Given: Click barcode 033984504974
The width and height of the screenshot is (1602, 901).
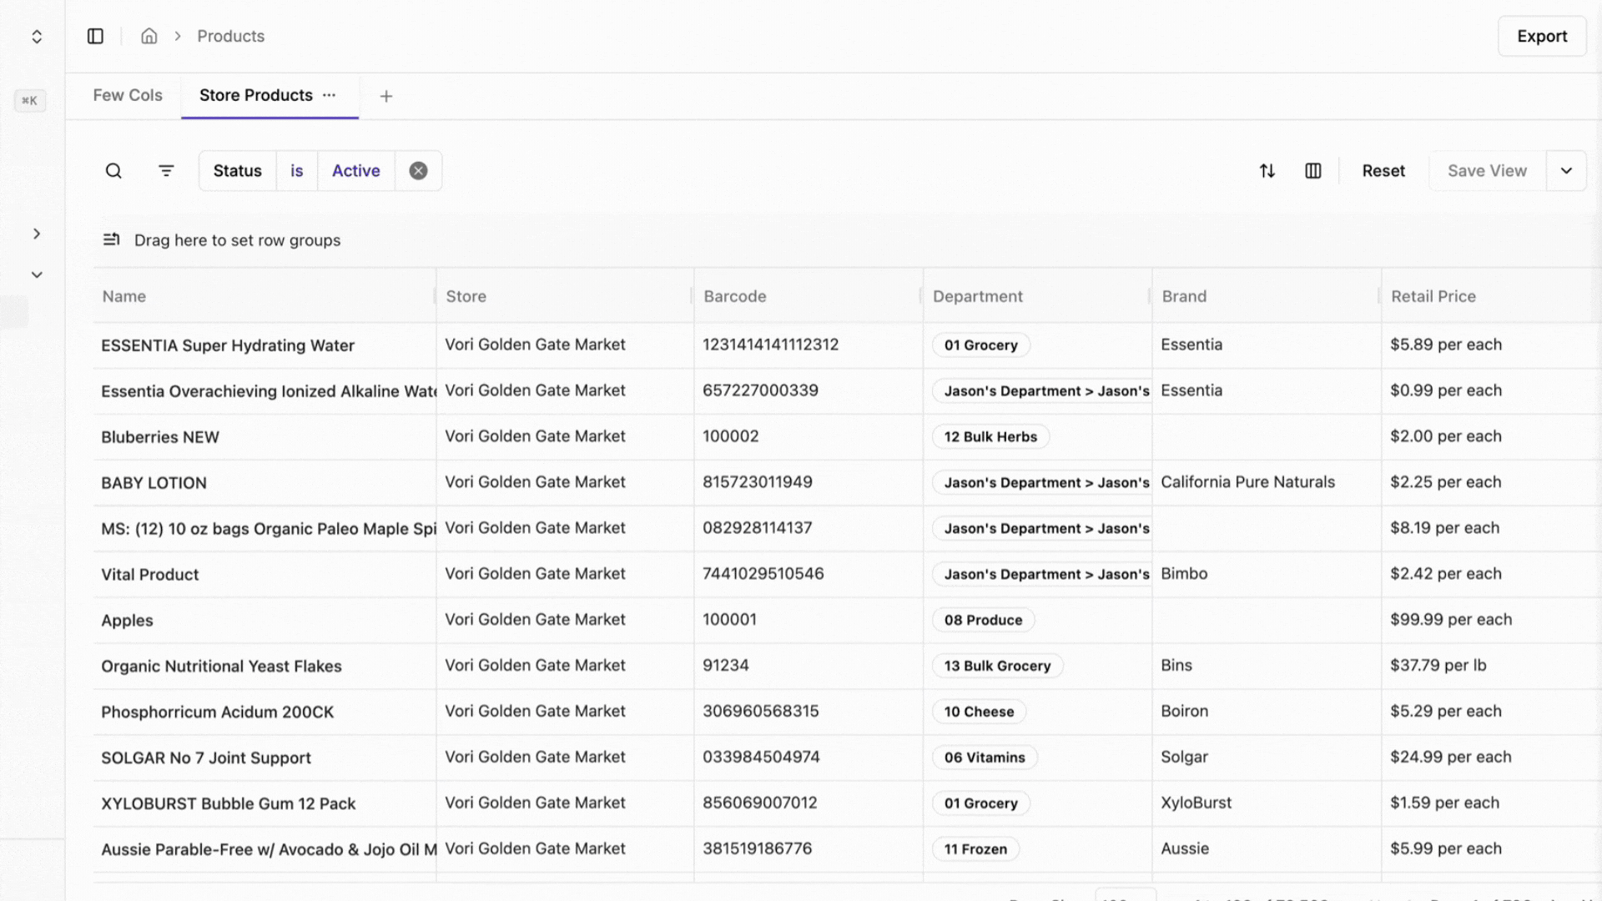Looking at the screenshot, I should click(761, 758).
